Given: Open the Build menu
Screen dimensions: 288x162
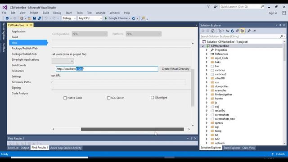Looking at the screenshot, I should tap(46, 13).
